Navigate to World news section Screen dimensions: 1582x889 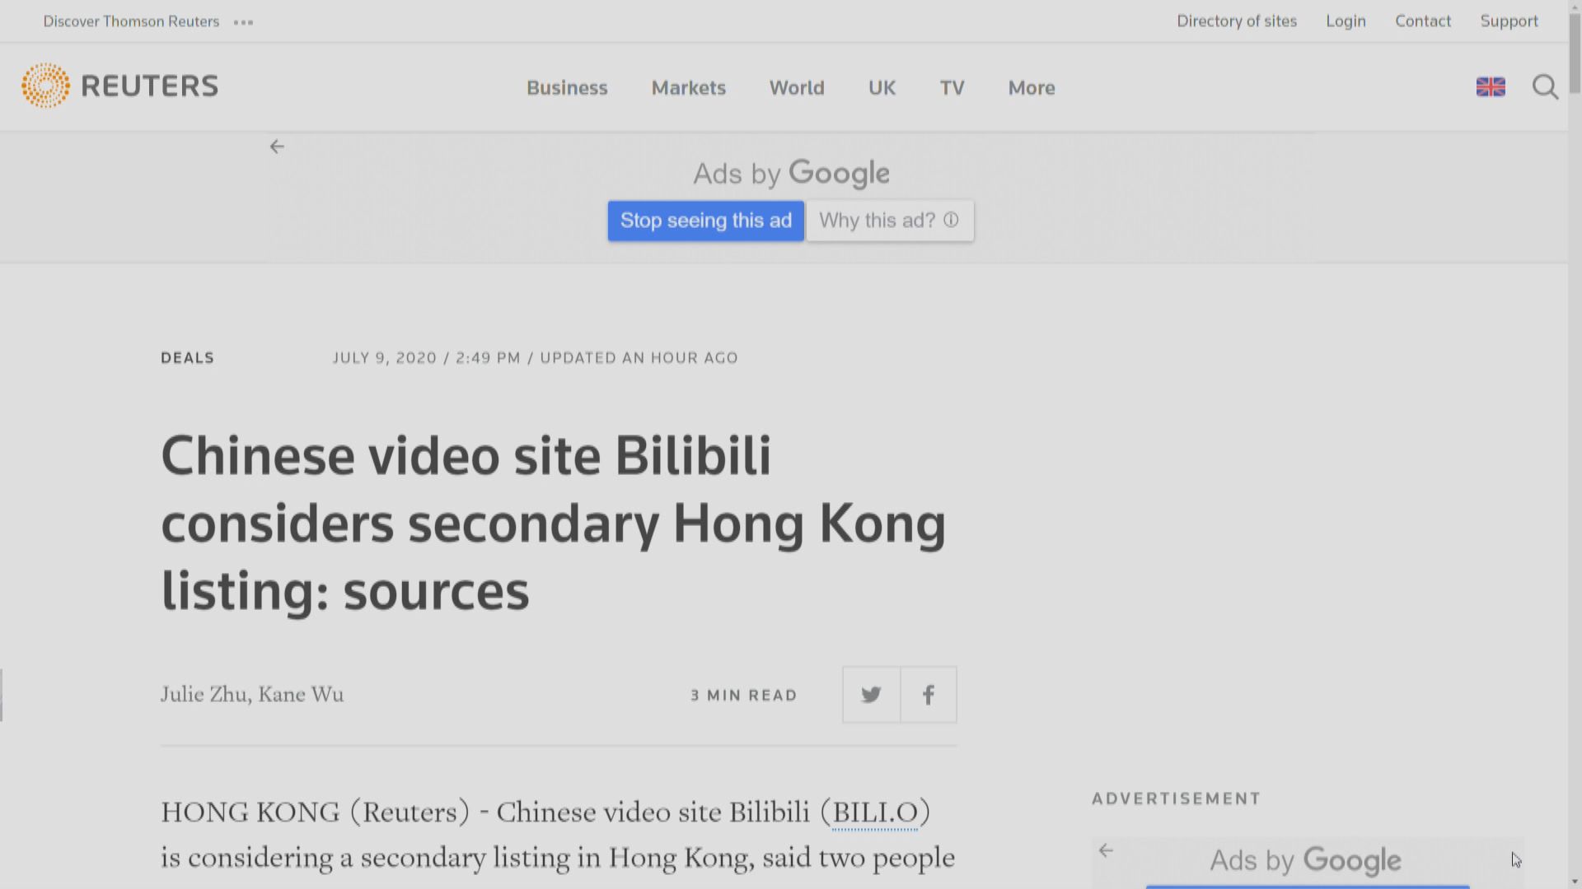coord(796,87)
